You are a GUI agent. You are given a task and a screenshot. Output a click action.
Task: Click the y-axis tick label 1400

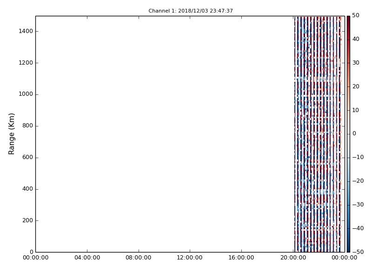(x=26, y=31)
